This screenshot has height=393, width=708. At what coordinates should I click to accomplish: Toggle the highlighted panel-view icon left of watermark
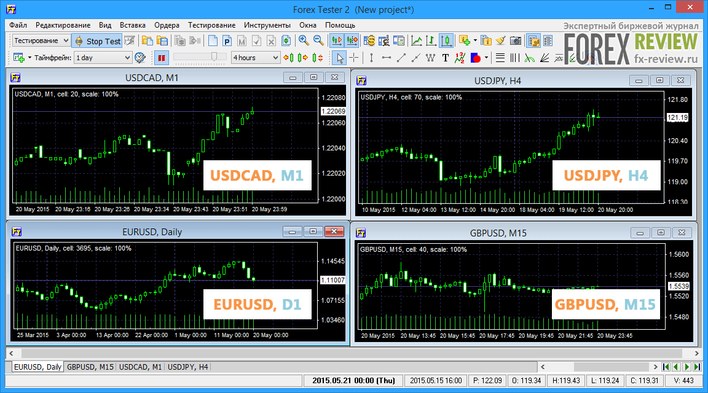pyautogui.click(x=533, y=41)
